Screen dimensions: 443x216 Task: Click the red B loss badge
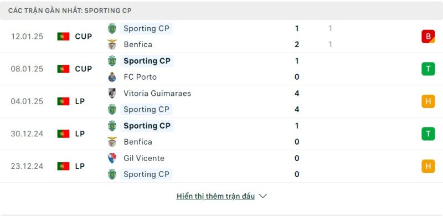428,37
